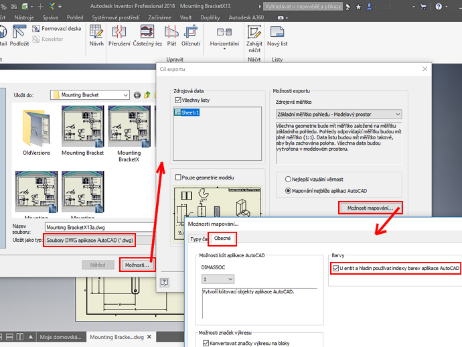Click the tile vertically icon in status bar
The height and width of the screenshot is (347, 462).
20,337
